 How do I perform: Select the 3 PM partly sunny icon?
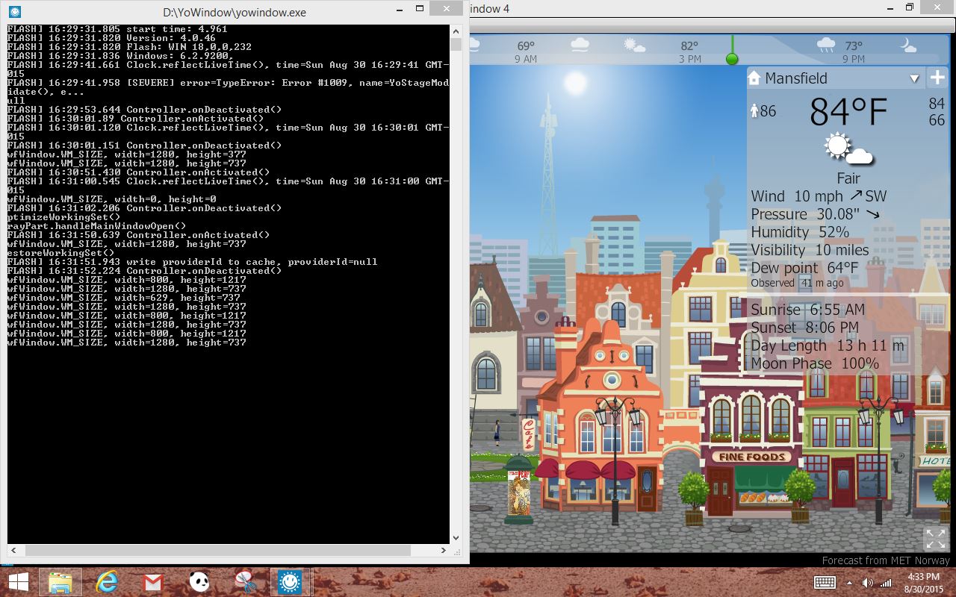[635, 46]
